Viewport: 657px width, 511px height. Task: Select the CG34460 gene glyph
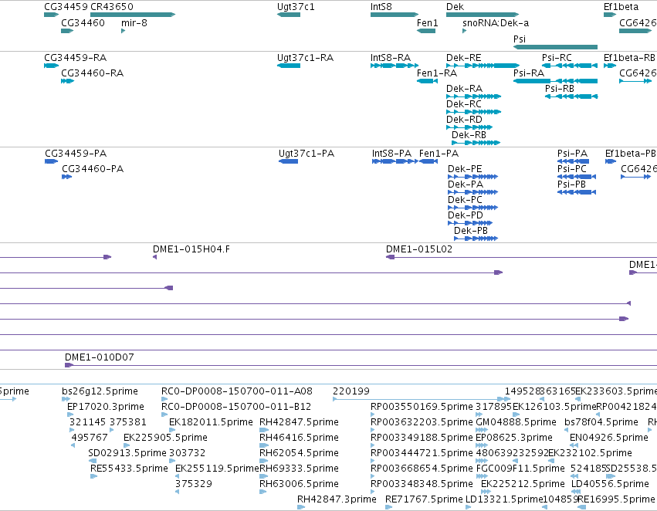(x=67, y=31)
